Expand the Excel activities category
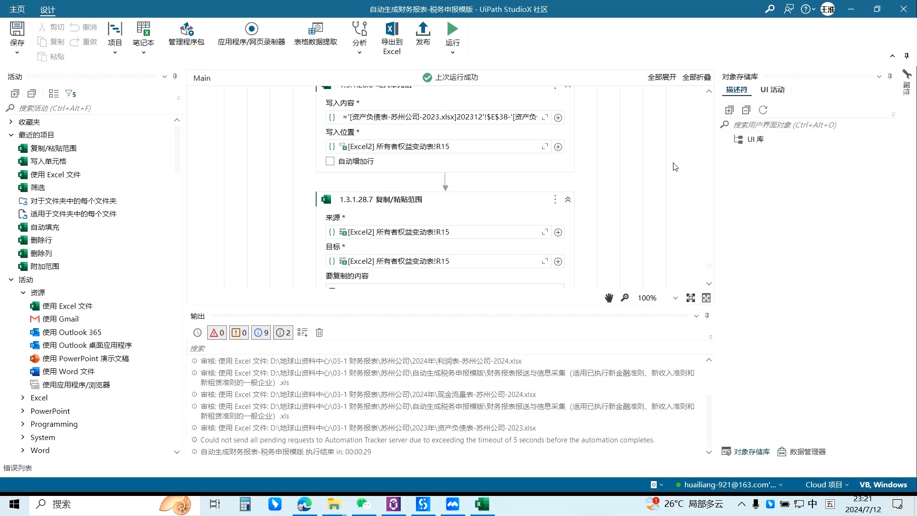Image resolution: width=917 pixels, height=516 pixels. [23, 398]
